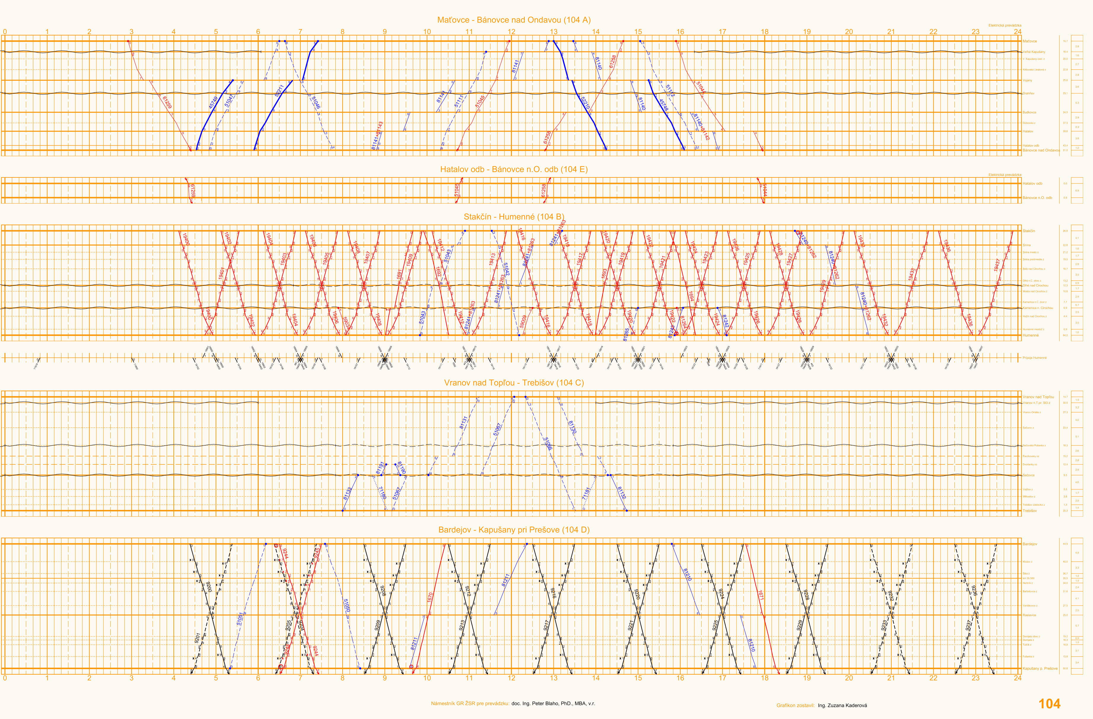Click the title 'Maťovce - Bánovce nad Ondavou (104 A)'
This screenshot has width=1093, height=719.
coord(514,20)
